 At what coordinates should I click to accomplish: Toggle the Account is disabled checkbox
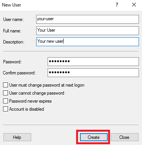[x=5, y=109]
